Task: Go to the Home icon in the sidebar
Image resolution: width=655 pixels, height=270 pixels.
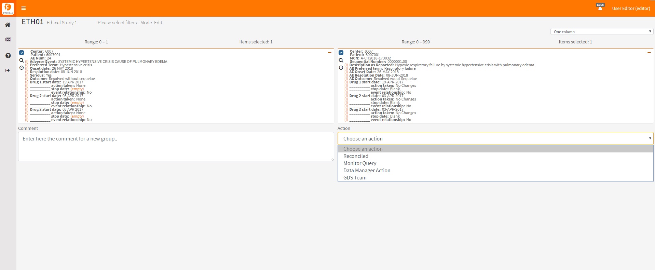Action: (x=8, y=25)
